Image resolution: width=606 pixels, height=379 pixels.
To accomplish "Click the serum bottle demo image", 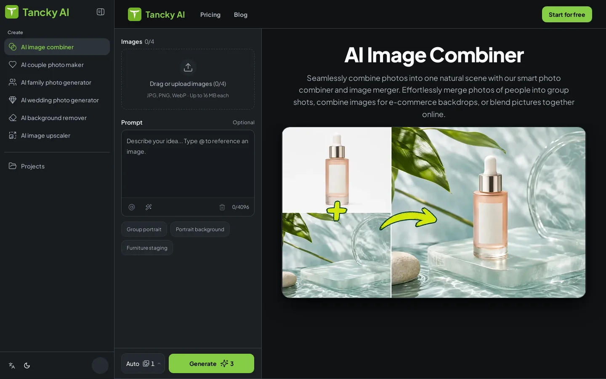I will (x=434, y=213).
